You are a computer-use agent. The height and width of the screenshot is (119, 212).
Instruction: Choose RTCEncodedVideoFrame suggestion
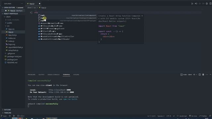[x=67, y=34]
